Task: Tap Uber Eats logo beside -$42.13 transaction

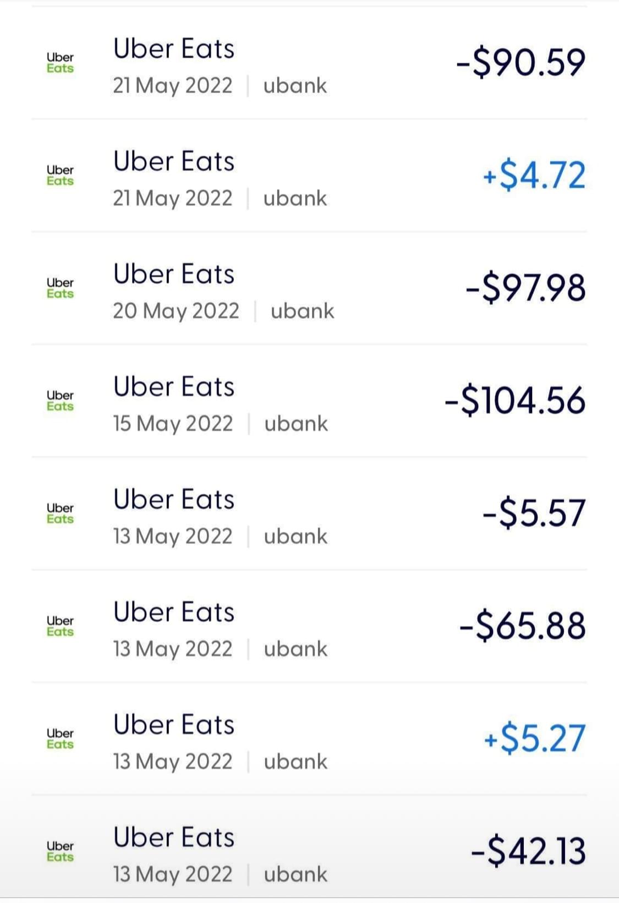Action: point(60,851)
